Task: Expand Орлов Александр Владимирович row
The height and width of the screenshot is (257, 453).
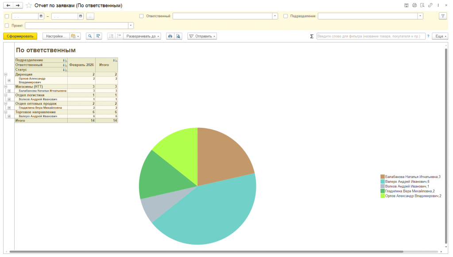Action: tap(9, 81)
